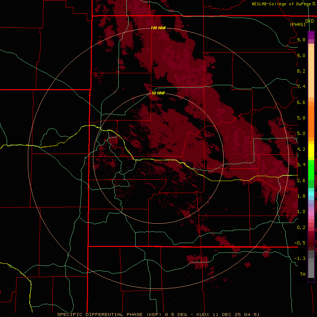Click the 5.0 value on color scale
The width and height of the screenshot is (317, 317).
(x=301, y=133)
